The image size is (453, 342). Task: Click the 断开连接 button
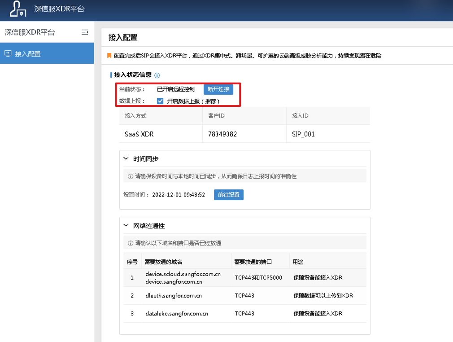(218, 89)
